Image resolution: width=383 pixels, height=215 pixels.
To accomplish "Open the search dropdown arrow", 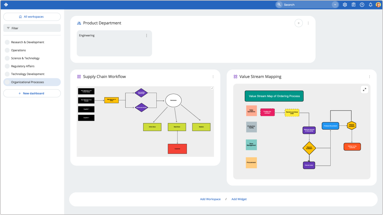I will [x=335, y=5].
